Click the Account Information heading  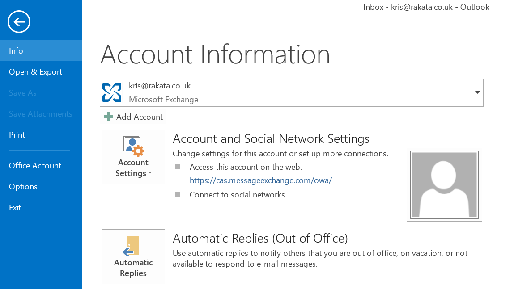[x=215, y=54]
